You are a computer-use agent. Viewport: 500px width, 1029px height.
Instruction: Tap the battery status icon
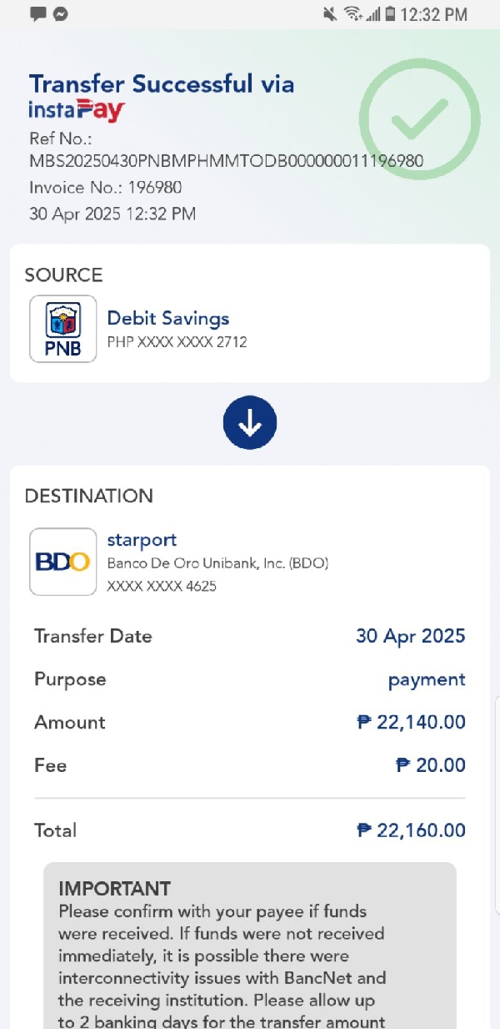click(389, 13)
